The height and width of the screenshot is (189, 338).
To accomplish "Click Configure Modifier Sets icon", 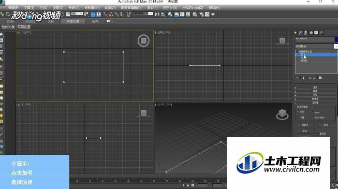I will 320,78.
